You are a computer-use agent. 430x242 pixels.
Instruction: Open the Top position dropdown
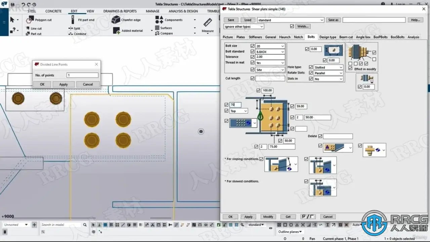click(x=239, y=111)
